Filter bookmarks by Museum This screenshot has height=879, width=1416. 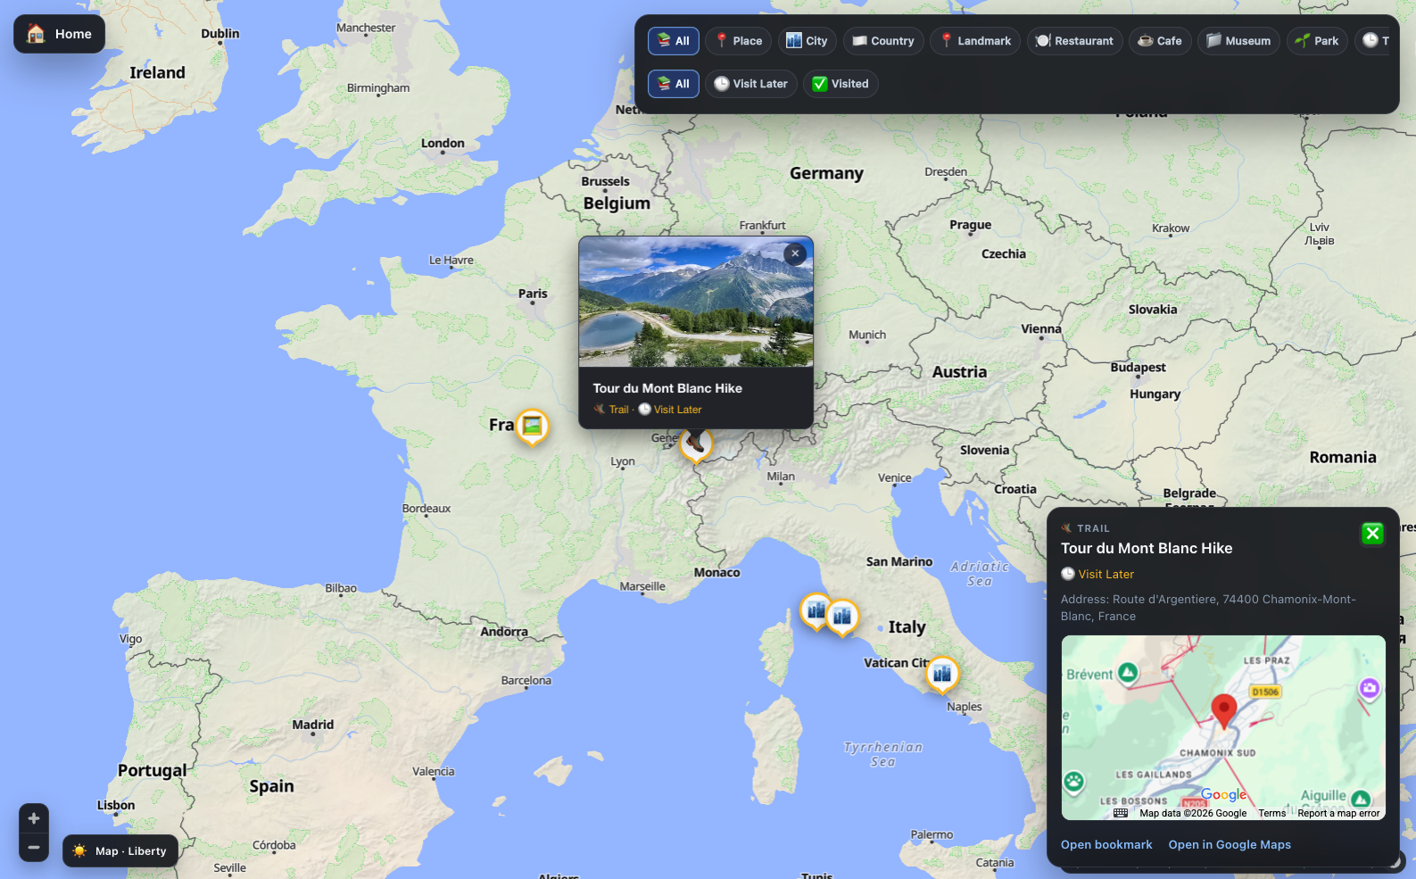tap(1238, 41)
